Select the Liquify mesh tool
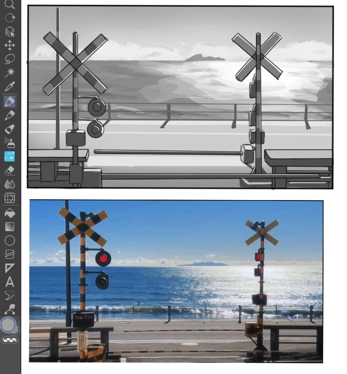This screenshot has width=347, height=374. [10, 198]
